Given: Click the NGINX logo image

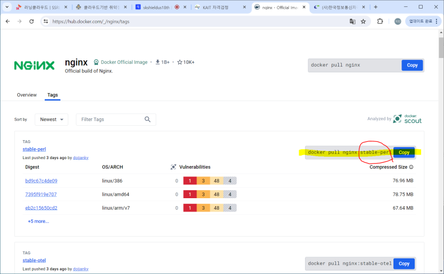Looking at the screenshot, I should click(34, 65).
